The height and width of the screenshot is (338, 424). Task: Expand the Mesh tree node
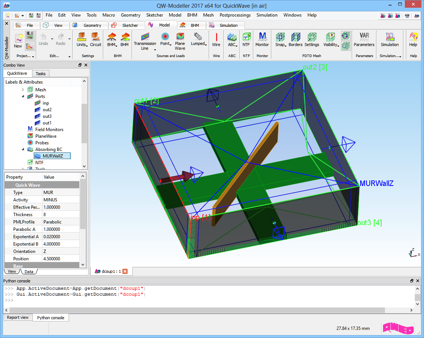click(x=23, y=89)
